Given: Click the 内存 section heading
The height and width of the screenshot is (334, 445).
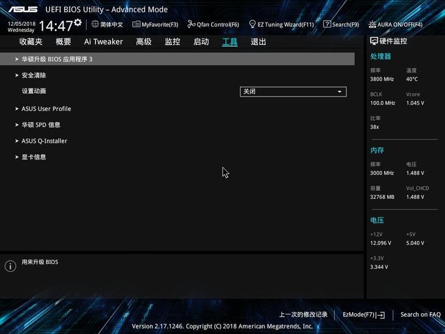Looking at the screenshot, I should [377, 150].
